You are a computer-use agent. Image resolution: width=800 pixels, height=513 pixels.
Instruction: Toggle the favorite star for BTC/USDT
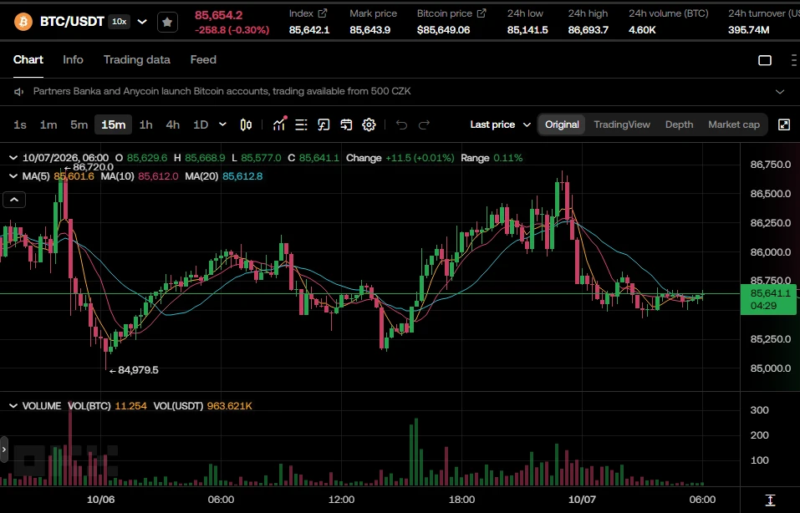[167, 22]
